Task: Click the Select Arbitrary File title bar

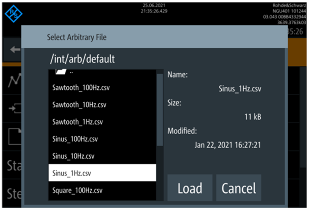Action: tap(154, 37)
